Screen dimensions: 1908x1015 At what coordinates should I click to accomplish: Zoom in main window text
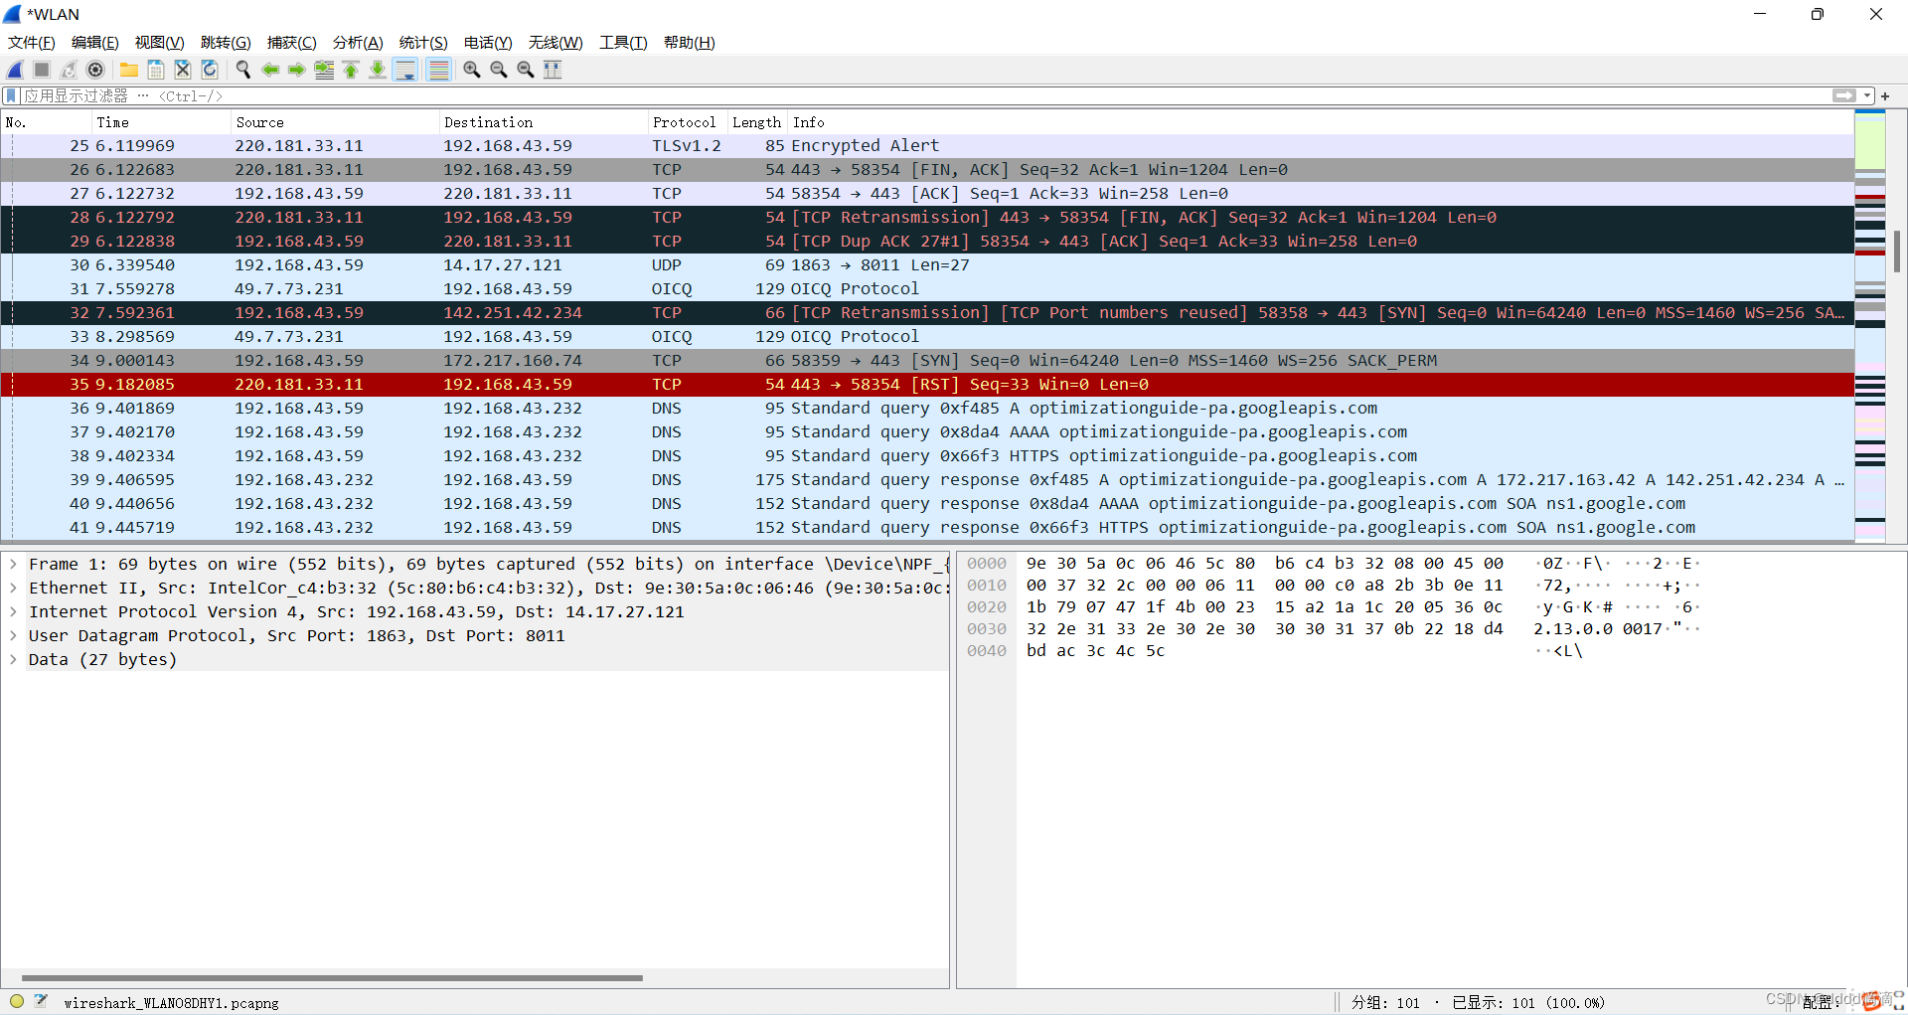pos(472,70)
